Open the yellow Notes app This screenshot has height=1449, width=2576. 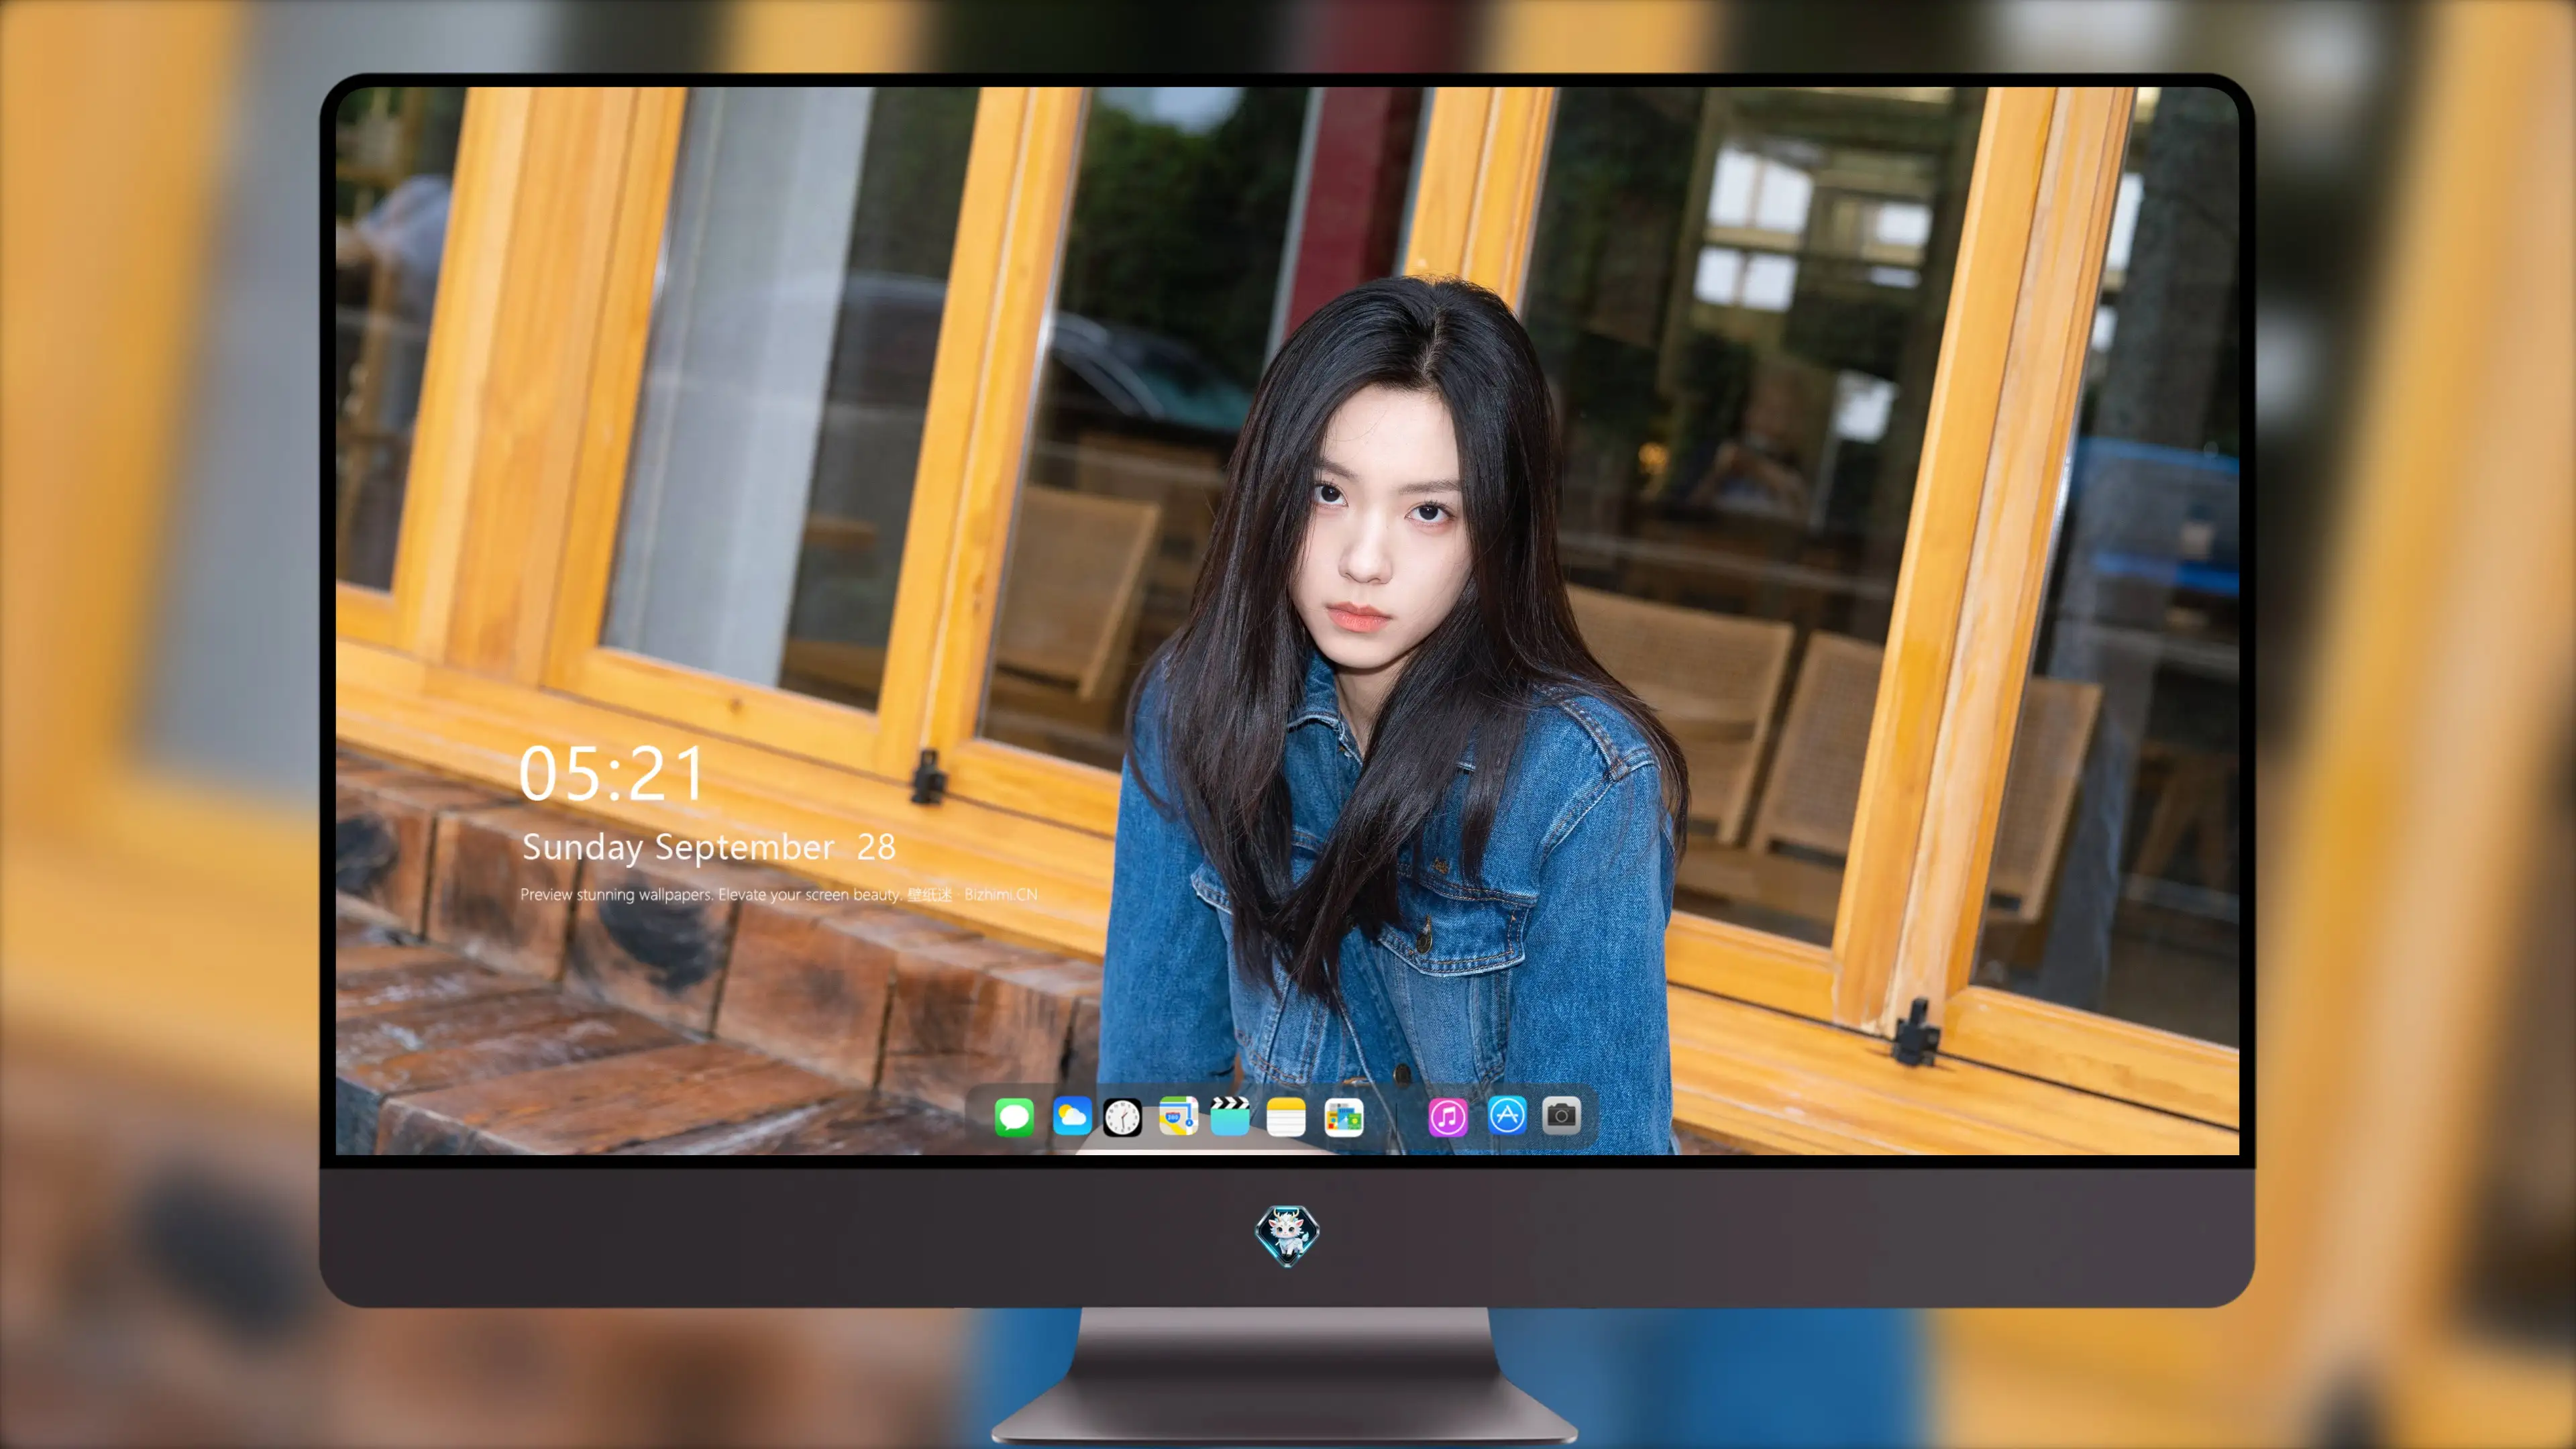[x=1286, y=1116]
